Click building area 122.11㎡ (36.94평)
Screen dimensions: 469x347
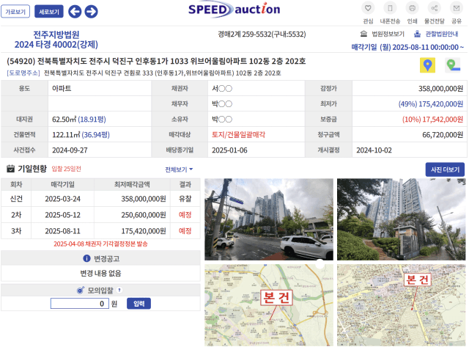tap(81, 135)
